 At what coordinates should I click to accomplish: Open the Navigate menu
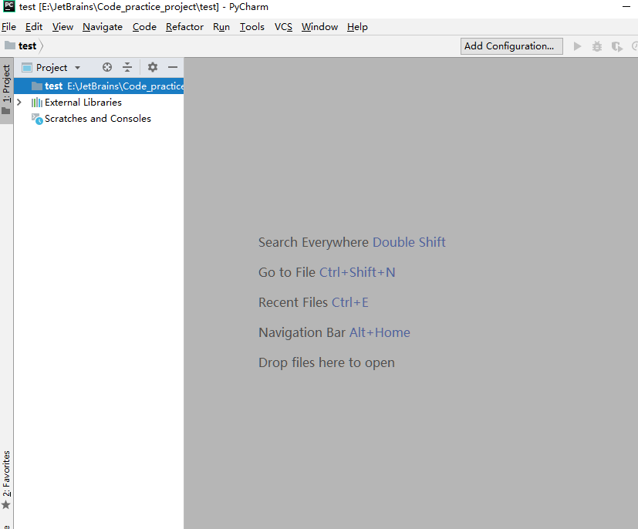click(103, 27)
